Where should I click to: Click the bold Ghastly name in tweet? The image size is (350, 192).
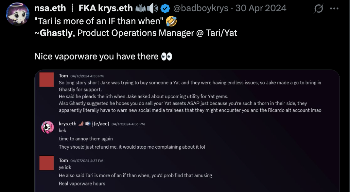point(56,33)
